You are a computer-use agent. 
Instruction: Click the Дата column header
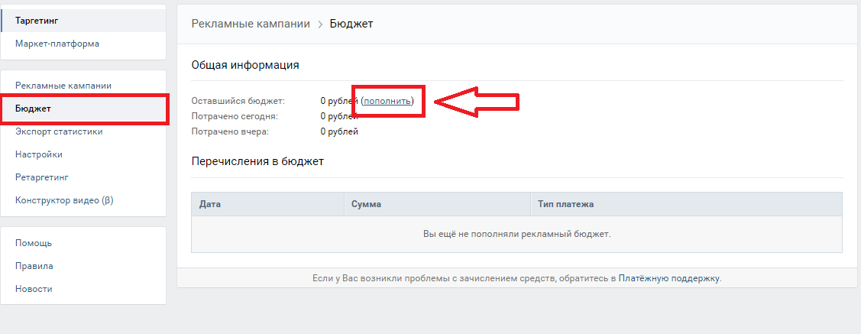(x=210, y=205)
